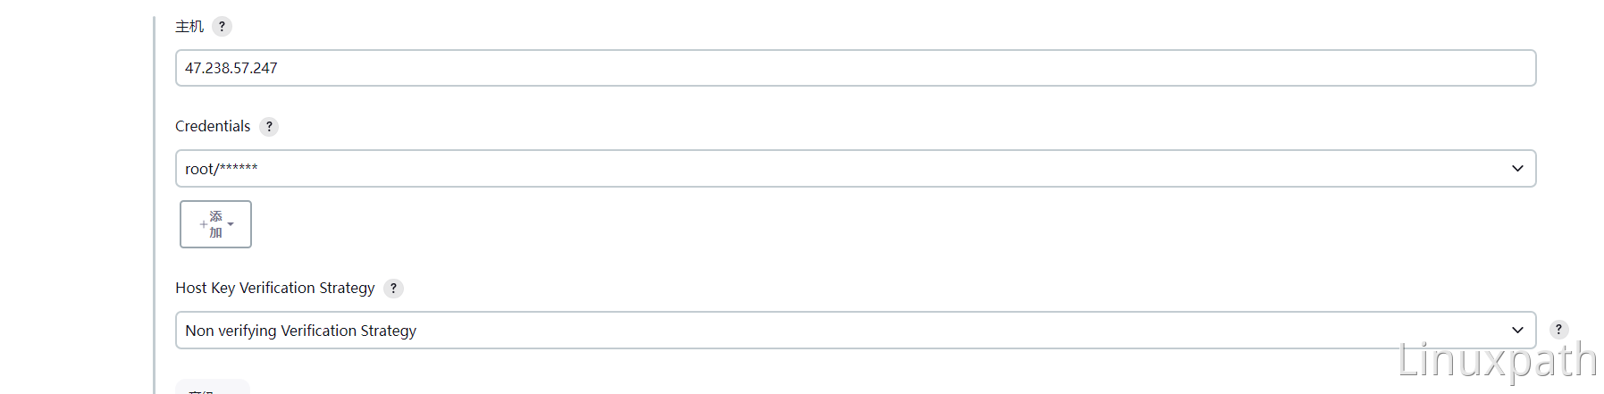Click the Linuxpath watermark logo
This screenshot has height=394, width=1604.
coord(1497,361)
